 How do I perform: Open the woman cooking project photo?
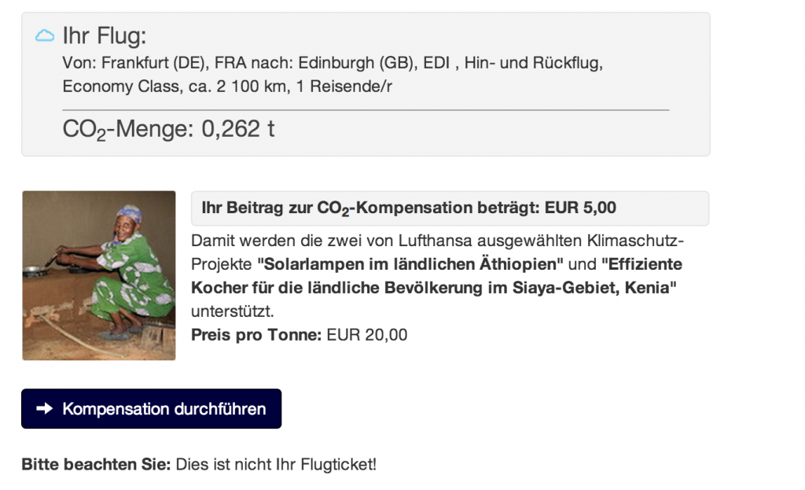98,275
